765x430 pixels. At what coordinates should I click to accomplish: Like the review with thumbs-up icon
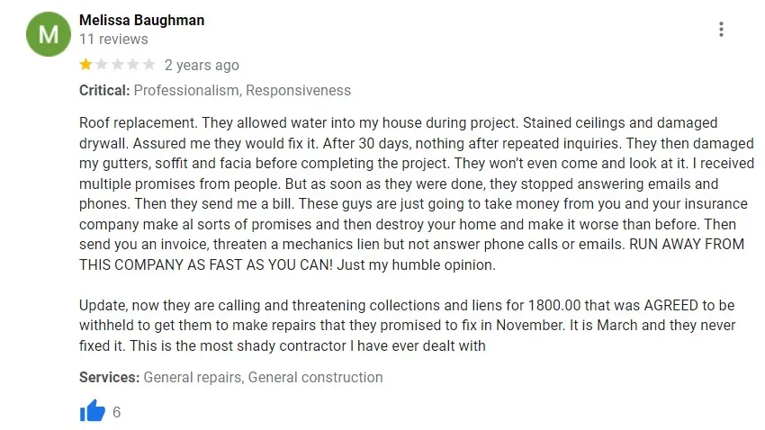click(92, 410)
